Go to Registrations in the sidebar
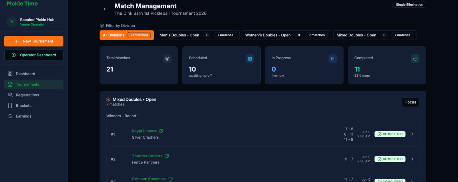Screen dimensions: 458x182 click(34, 95)
